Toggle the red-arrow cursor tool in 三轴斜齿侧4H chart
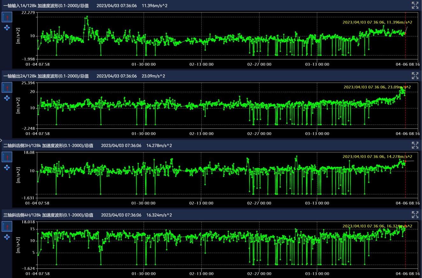Screen dimensions: 422x278 pos(7,226)
